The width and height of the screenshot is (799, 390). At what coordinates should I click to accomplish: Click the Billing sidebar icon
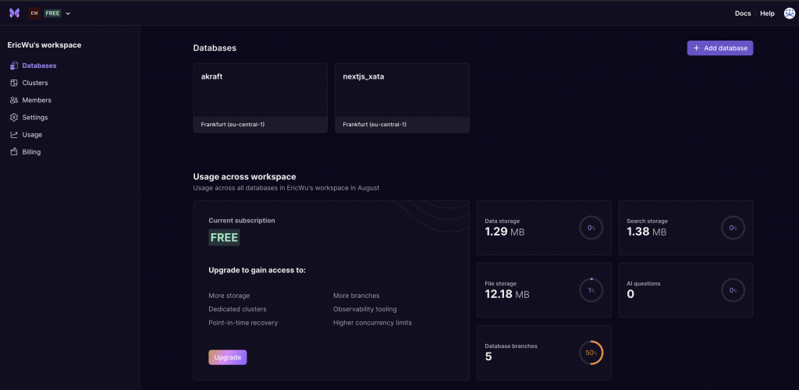tap(14, 152)
